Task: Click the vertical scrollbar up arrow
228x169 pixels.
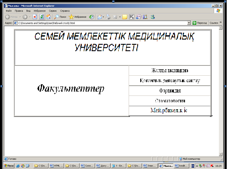Action: coord(221,28)
